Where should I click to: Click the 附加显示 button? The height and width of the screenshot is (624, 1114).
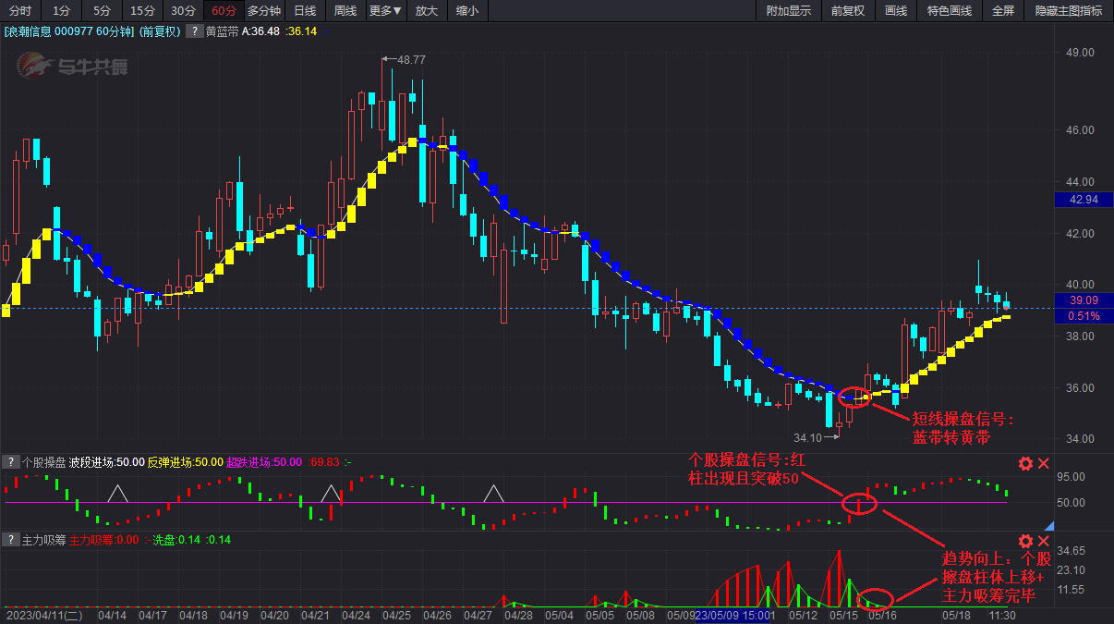pos(789,11)
